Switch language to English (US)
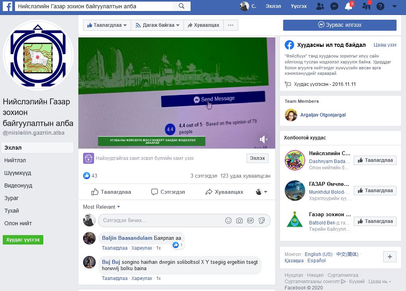This screenshot has height=291, width=406. (319, 254)
